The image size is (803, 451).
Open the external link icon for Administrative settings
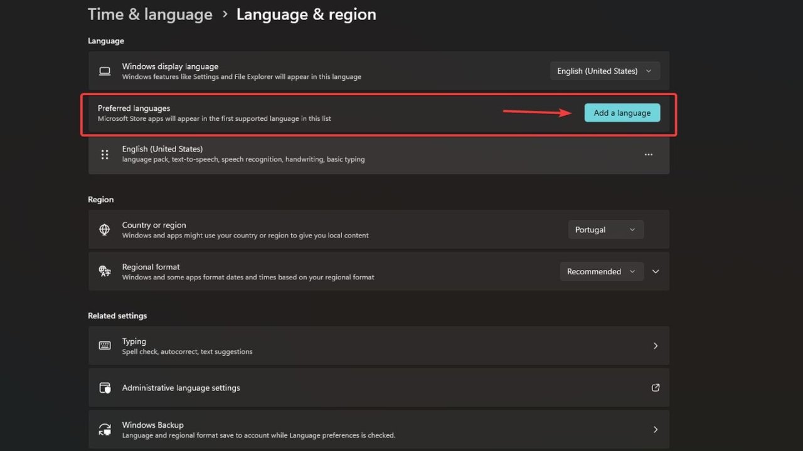[655, 388]
